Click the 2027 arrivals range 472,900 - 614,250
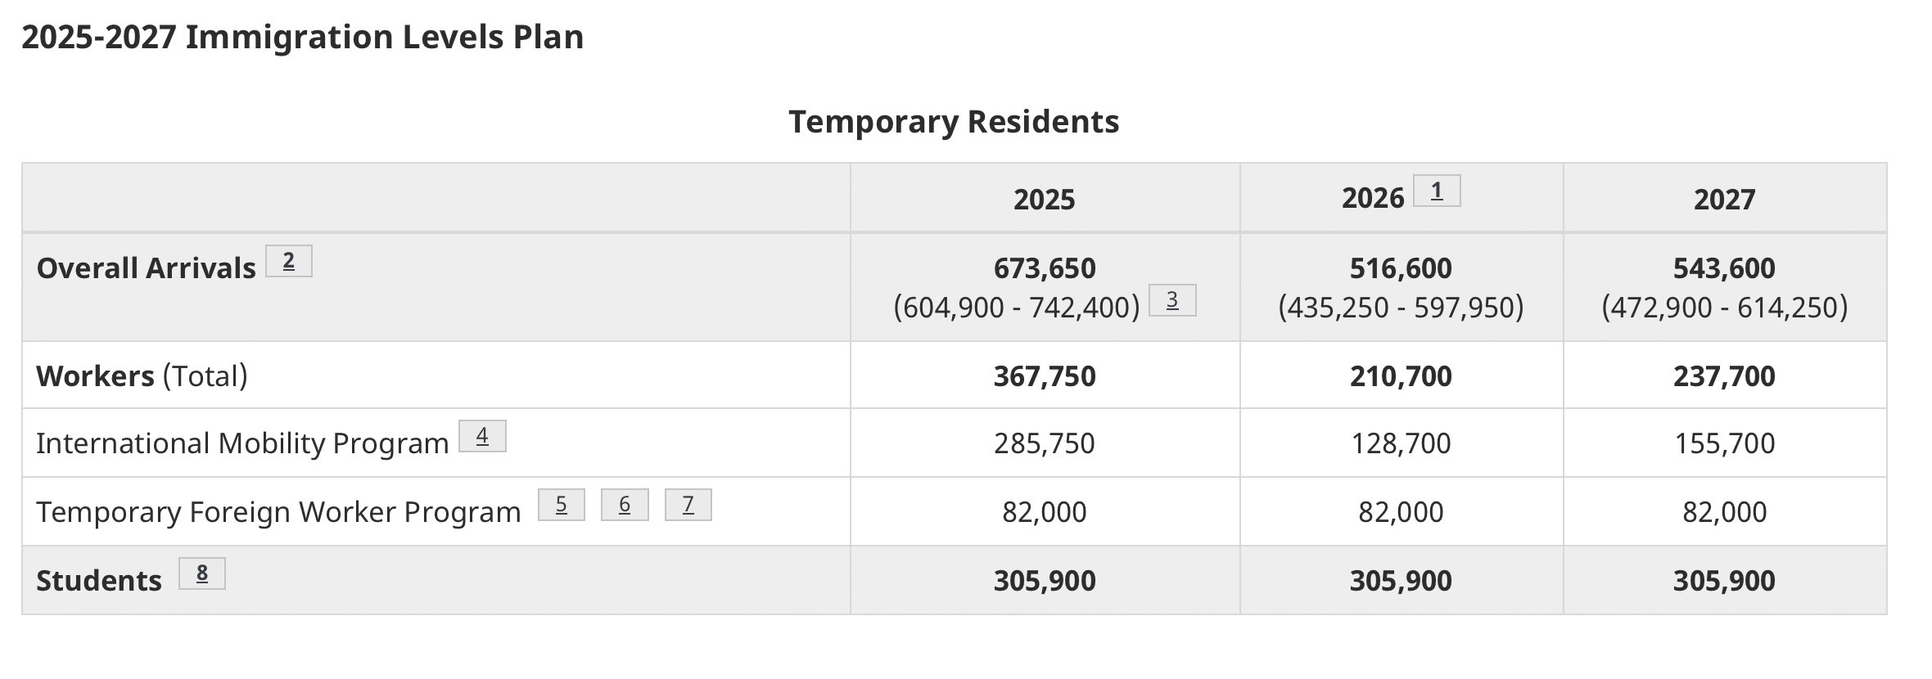This screenshot has width=1932, height=679. tap(1725, 308)
